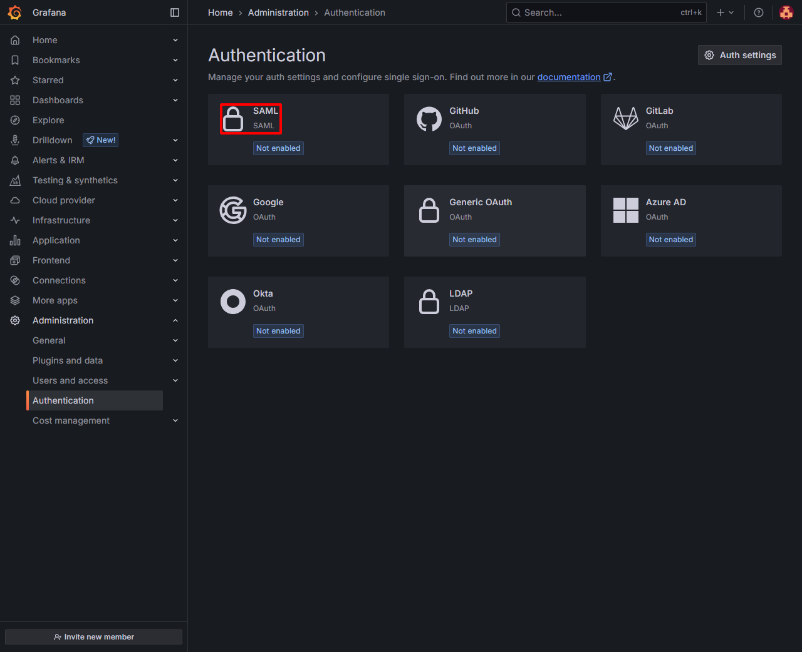The width and height of the screenshot is (802, 652).
Task: Open the plus new item dropdown
Action: 725,13
